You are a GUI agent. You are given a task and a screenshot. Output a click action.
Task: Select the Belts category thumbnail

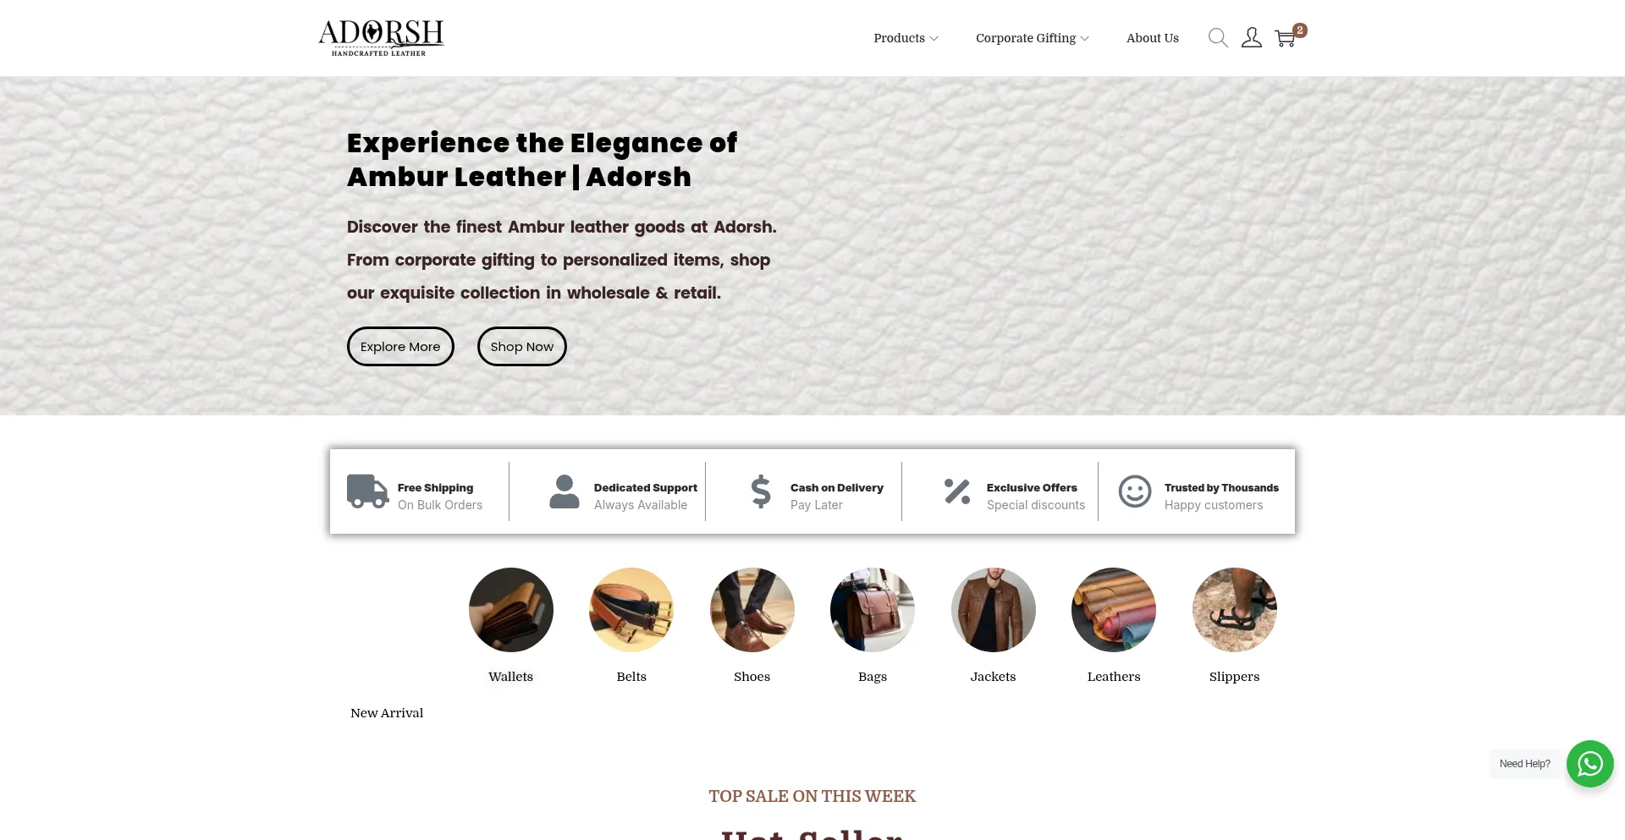click(x=631, y=610)
